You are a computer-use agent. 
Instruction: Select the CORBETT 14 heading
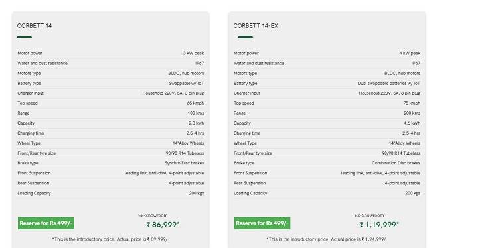35,26
